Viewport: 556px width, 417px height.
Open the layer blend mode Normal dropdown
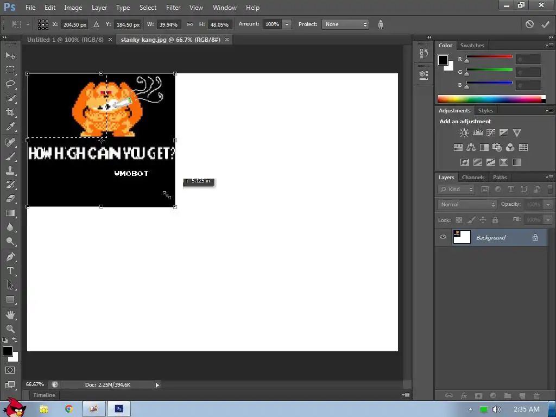coord(466,205)
